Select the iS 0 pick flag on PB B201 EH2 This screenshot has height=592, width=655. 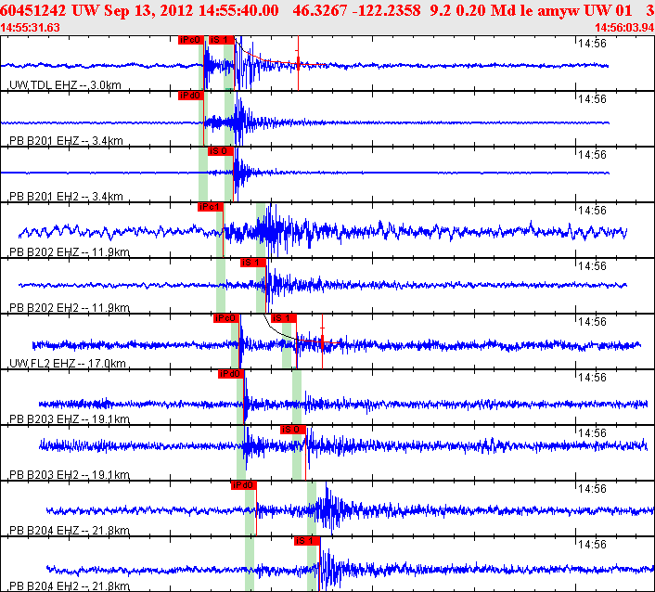[x=221, y=151]
